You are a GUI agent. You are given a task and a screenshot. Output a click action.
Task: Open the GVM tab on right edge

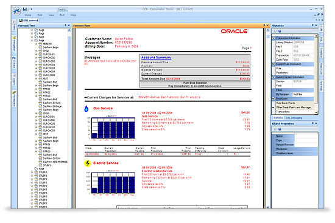[x=321, y=29]
